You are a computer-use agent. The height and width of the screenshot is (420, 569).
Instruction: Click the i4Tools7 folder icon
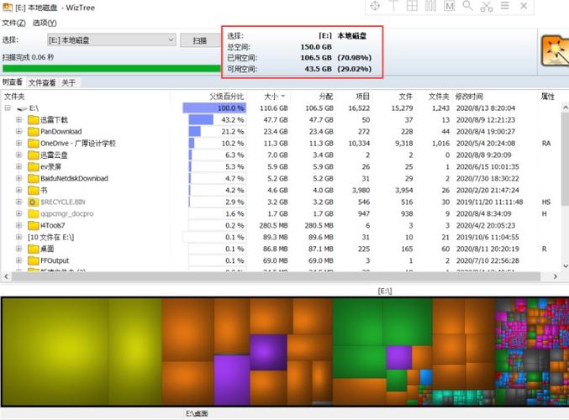coord(34,225)
